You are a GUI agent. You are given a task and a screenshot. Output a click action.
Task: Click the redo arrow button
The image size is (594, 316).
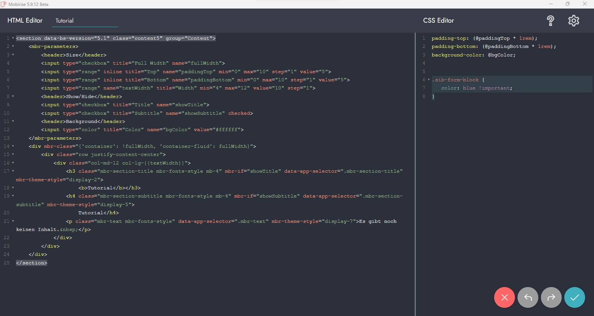coord(551,297)
